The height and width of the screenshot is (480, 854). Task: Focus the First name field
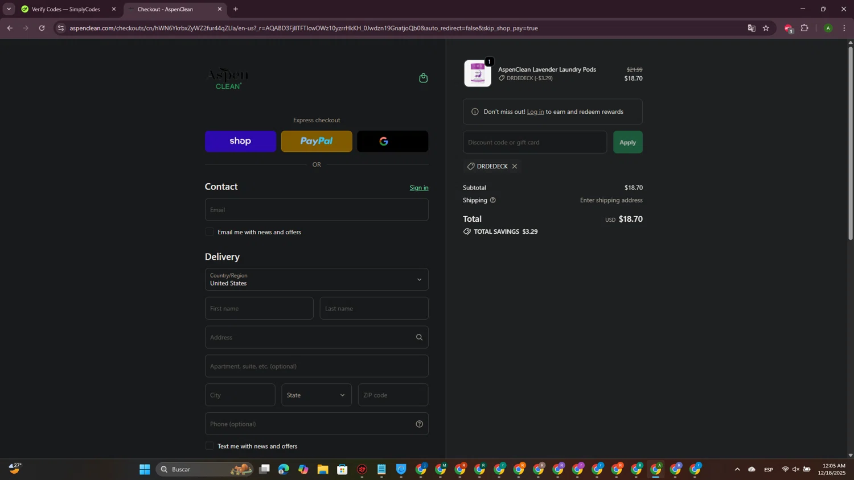coord(259,308)
